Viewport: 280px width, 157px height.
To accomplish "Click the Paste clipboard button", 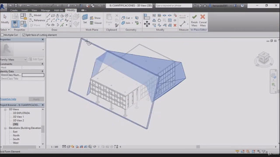I will click(109, 19).
